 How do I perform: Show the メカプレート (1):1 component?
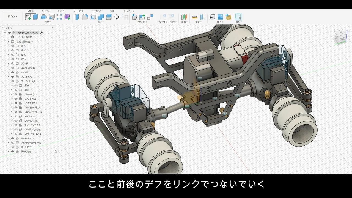[16, 116]
